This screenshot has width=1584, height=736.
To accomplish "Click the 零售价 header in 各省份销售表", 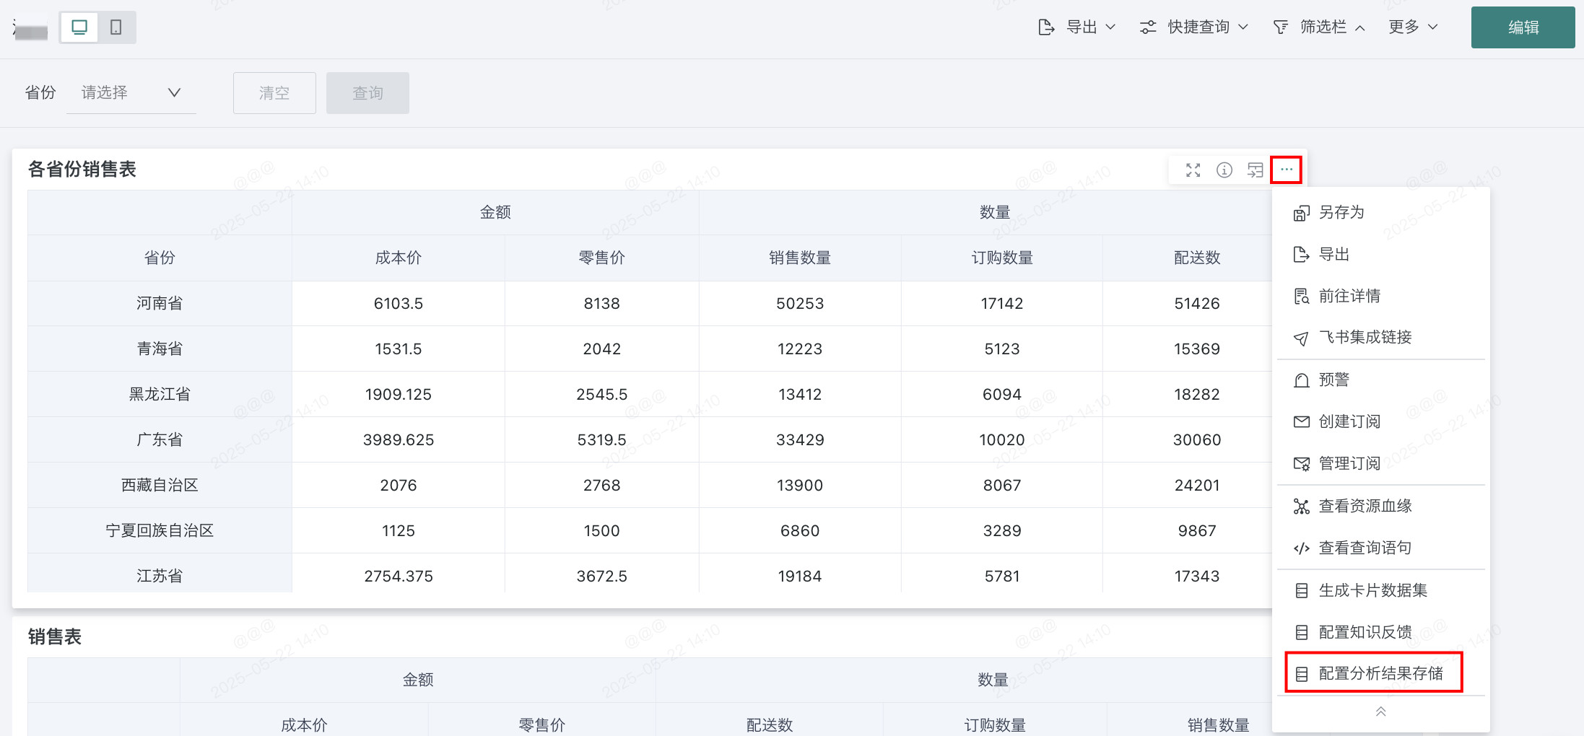I will (x=601, y=258).
